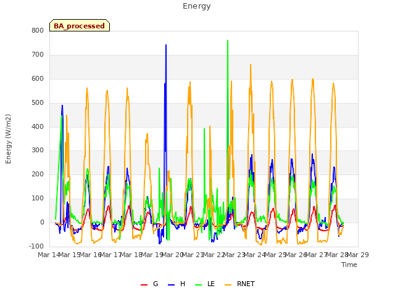Screen dimensions: 395x296
Task: Click the 200 y-axis tick label
Action: point(38,174)
